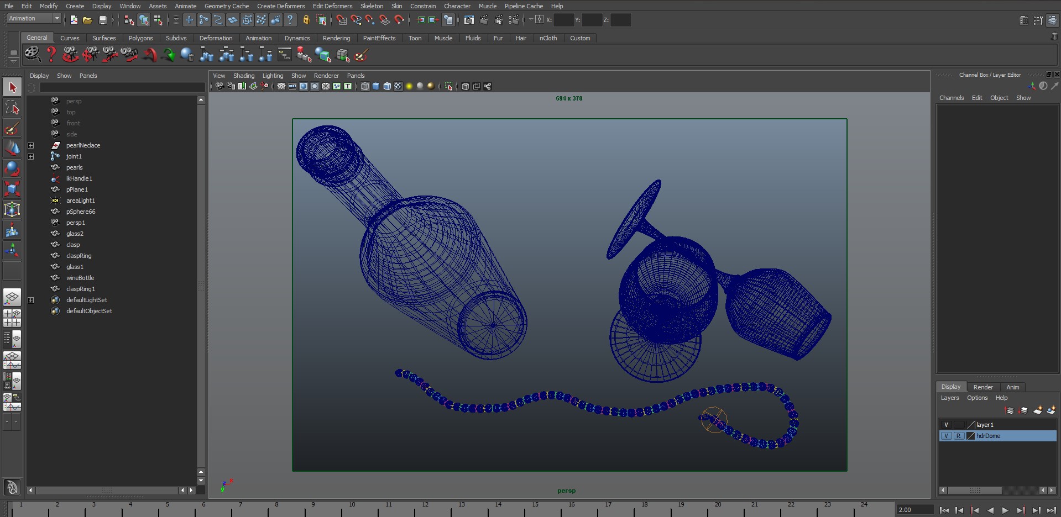
Task: Select the Lasso tool in the toolbox
Action: 12,108
